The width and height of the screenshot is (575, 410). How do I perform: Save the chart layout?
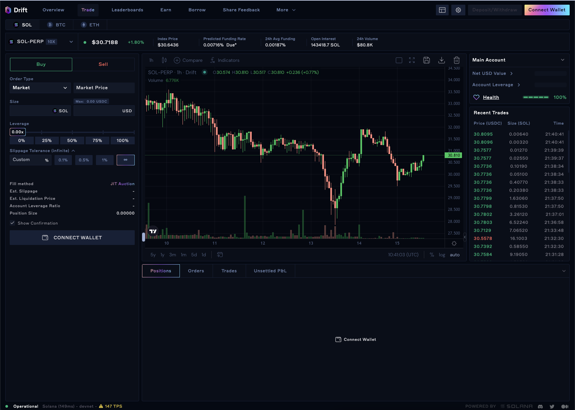pos(427,60)
